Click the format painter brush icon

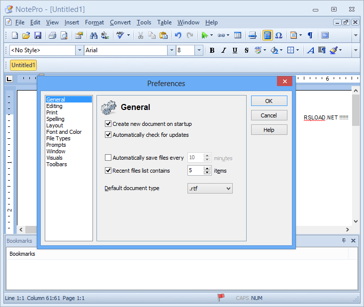pyautogui.click(x=334, y=50)
